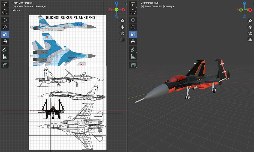Select the Select Box tool in User Perspective viewport
The image size is (254, 152).
pyautogui.click(x=133, y=5)
